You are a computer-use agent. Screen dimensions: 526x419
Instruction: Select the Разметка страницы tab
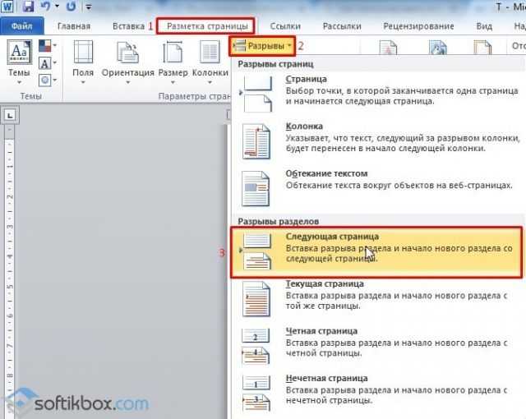[207, 26]
